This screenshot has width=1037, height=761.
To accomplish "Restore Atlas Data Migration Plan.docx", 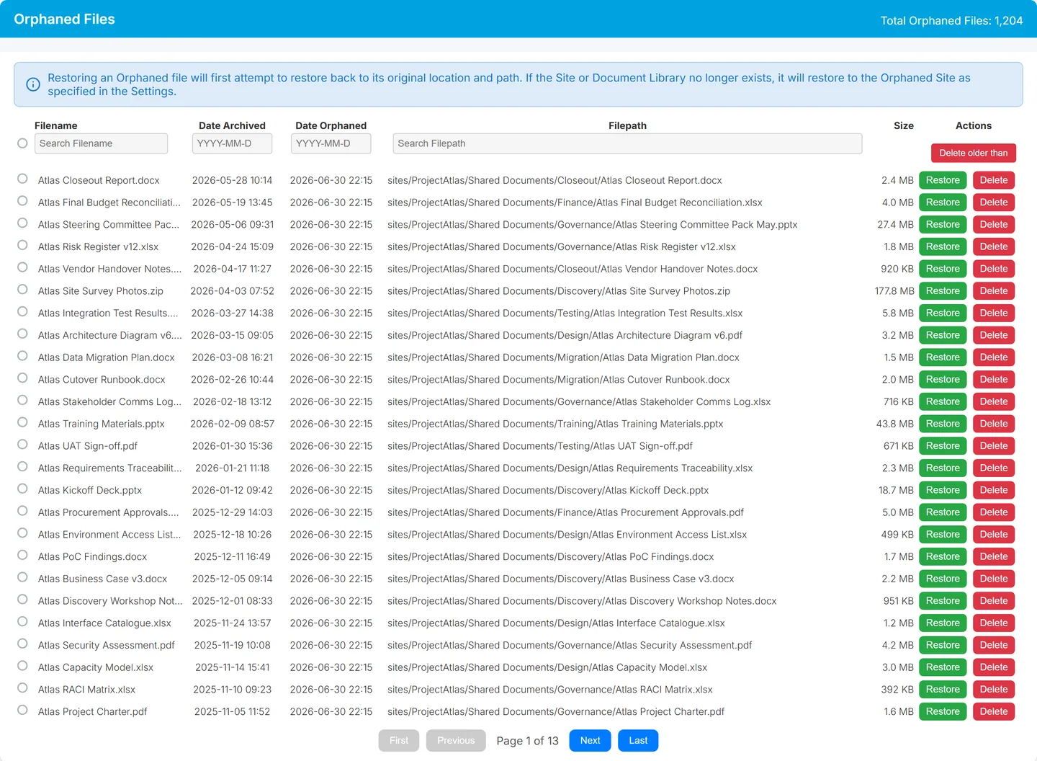I will click(x=943, y=357).
